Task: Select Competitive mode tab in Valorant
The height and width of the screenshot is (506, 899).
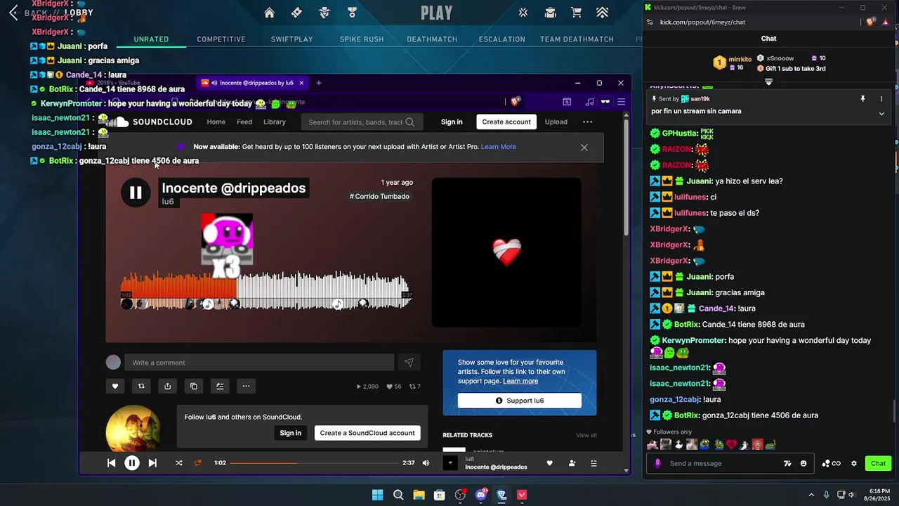Action: pyautogui.click(x=221, y=39)
